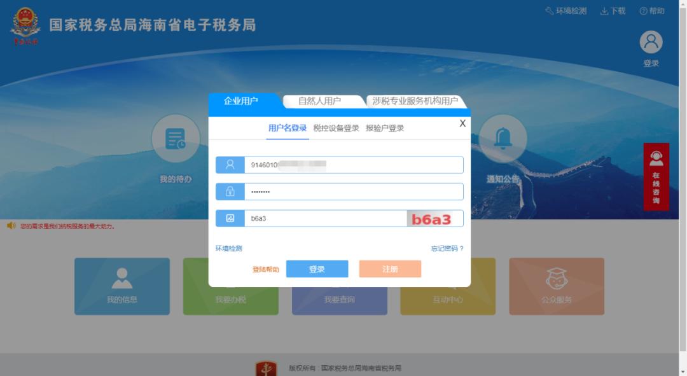Image resolution: width=687 pixels, height=376 pixels.
Task: Open the user avatar 登录 icon
Action: point(651,42)
